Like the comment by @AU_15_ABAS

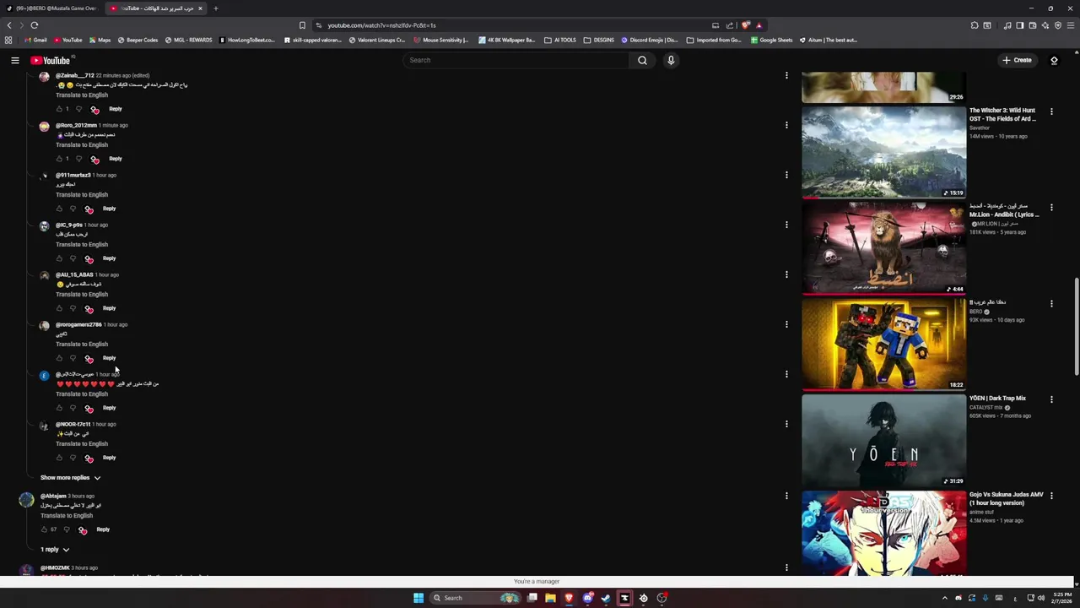coord(59,308)
